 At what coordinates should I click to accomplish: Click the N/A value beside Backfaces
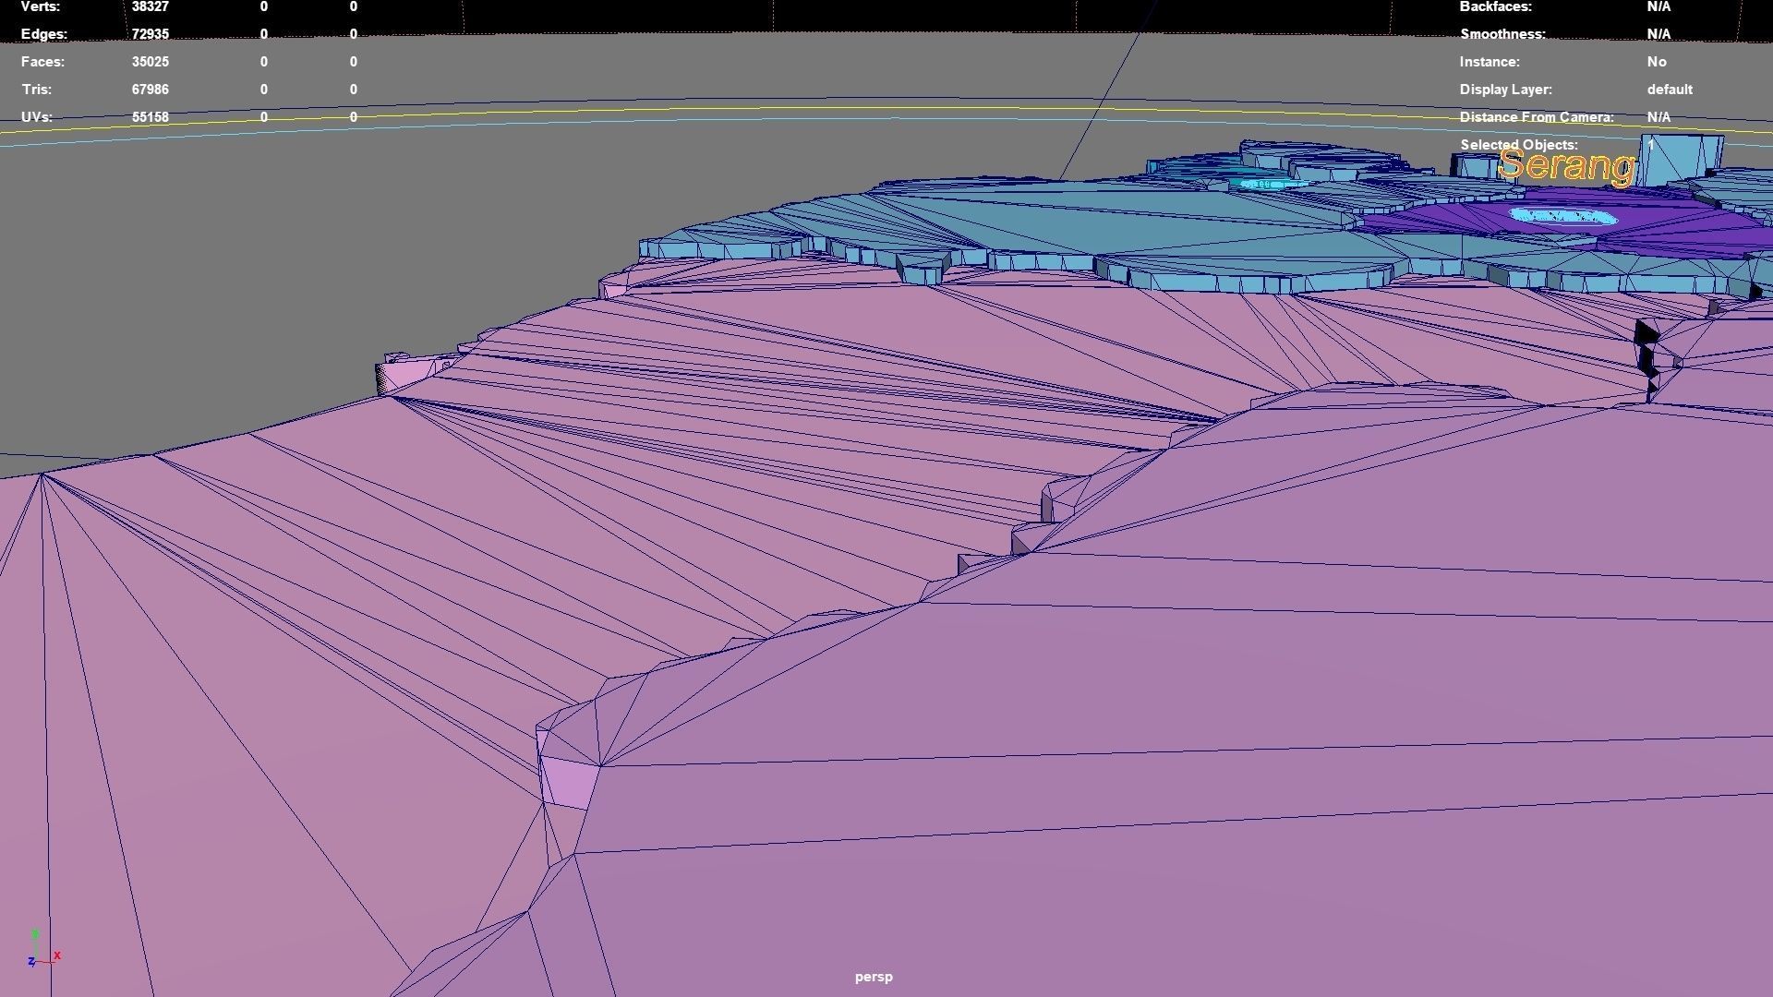(x=1658, y=6)
